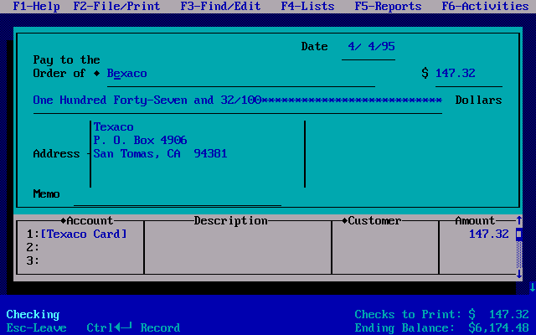Click the outer window scroll down arrow

click(533, 287)
